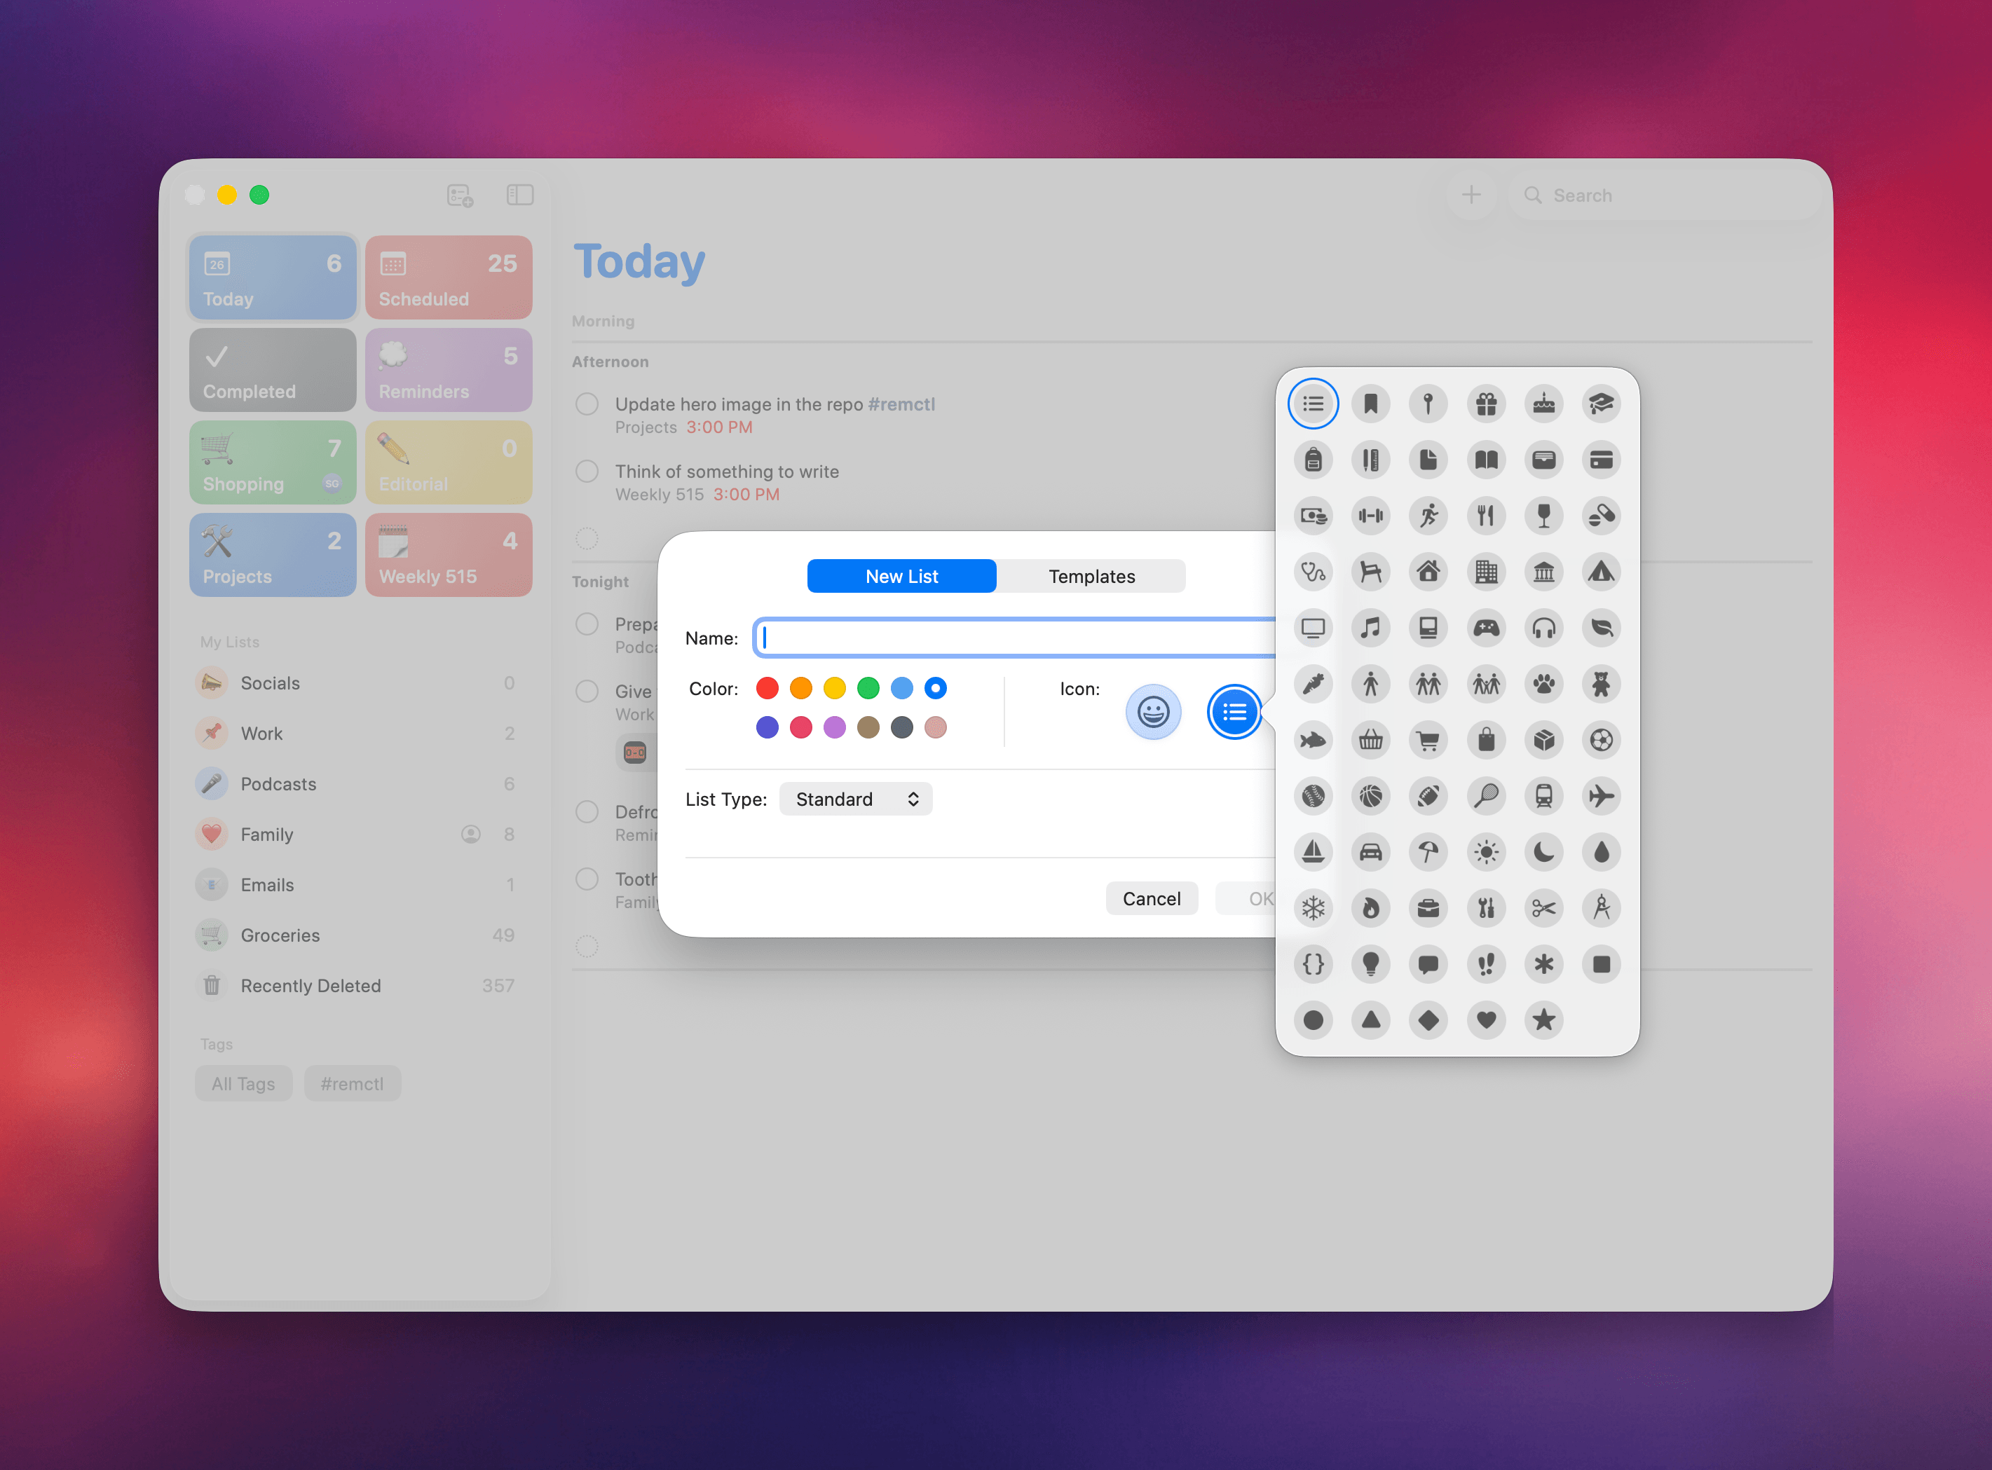Image resolution: width=1992 pixels, height=1470 pixels.
Task: Pick the purple color swatch
Action: [834, 728]
